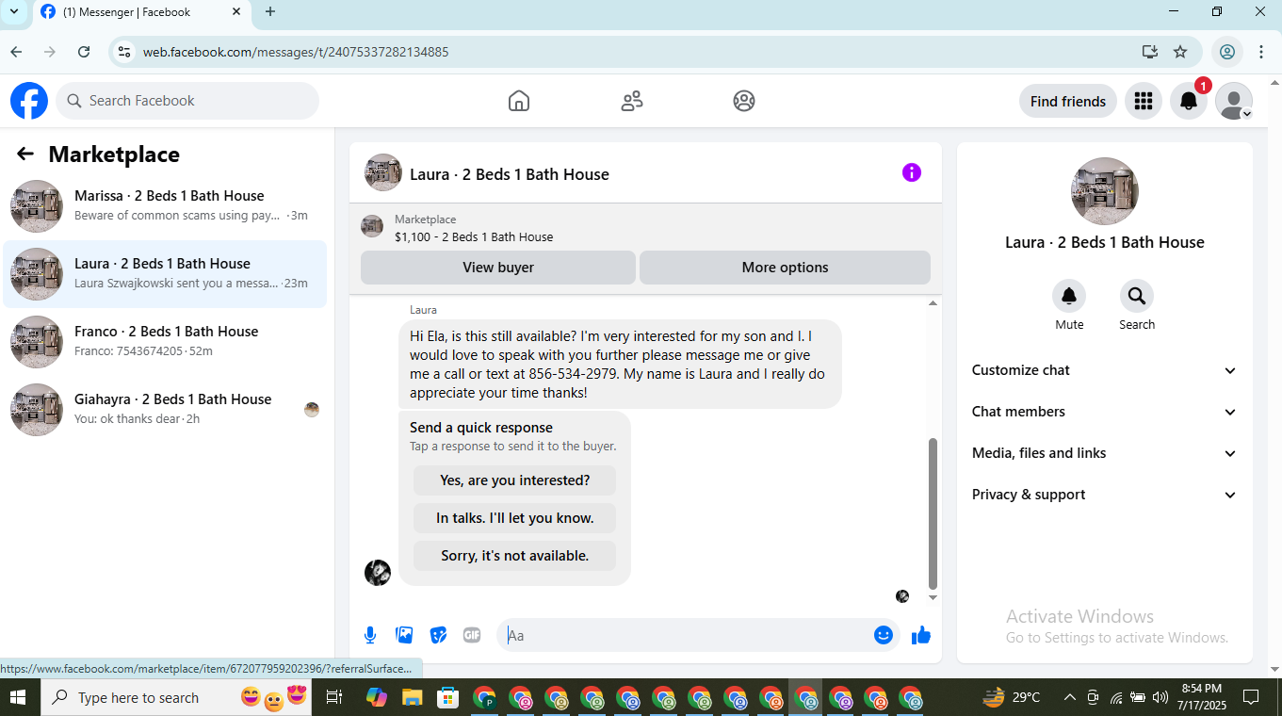This screenshot has width=1282, height=716.
Task: Click the Search Facebook field
Action: (187, 101)
